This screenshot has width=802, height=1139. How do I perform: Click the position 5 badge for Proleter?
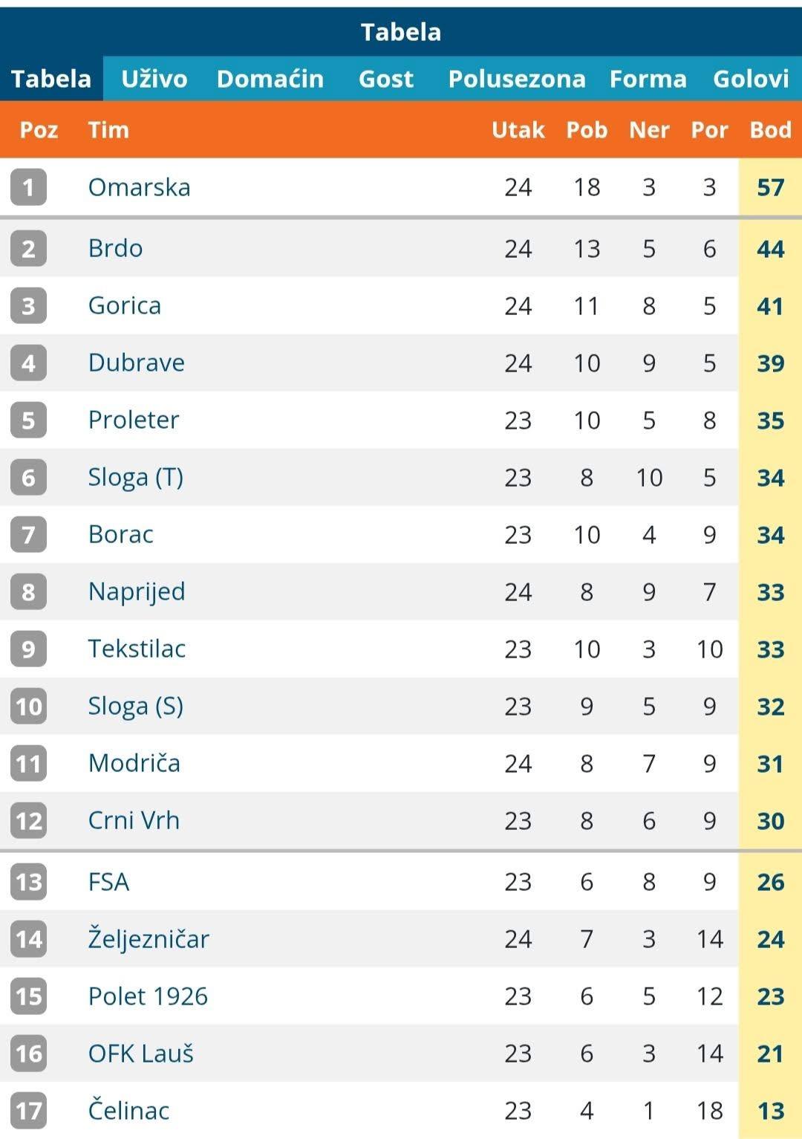point(28,420)
